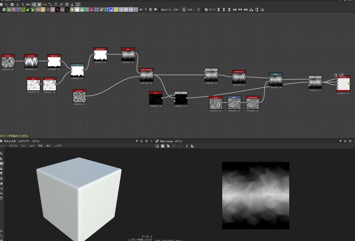Open the 表示 menu in 3D view
Image resolution: width=355 pixels, height=241 pixels.
click(49, 146)
